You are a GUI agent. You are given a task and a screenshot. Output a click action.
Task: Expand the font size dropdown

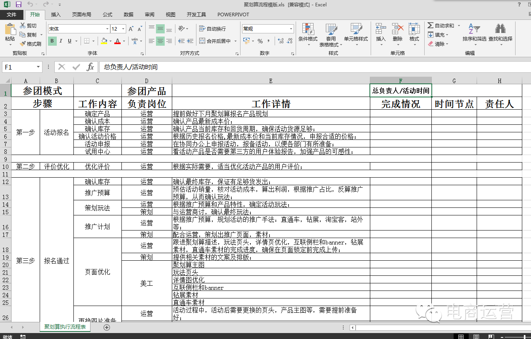pyautogui.click(x=123, y=29)
